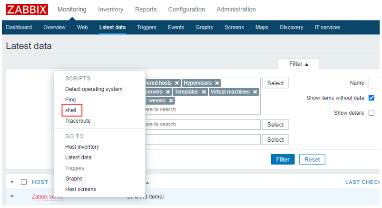
Task: Go to the Screens tab
Action: click(234, 27)
